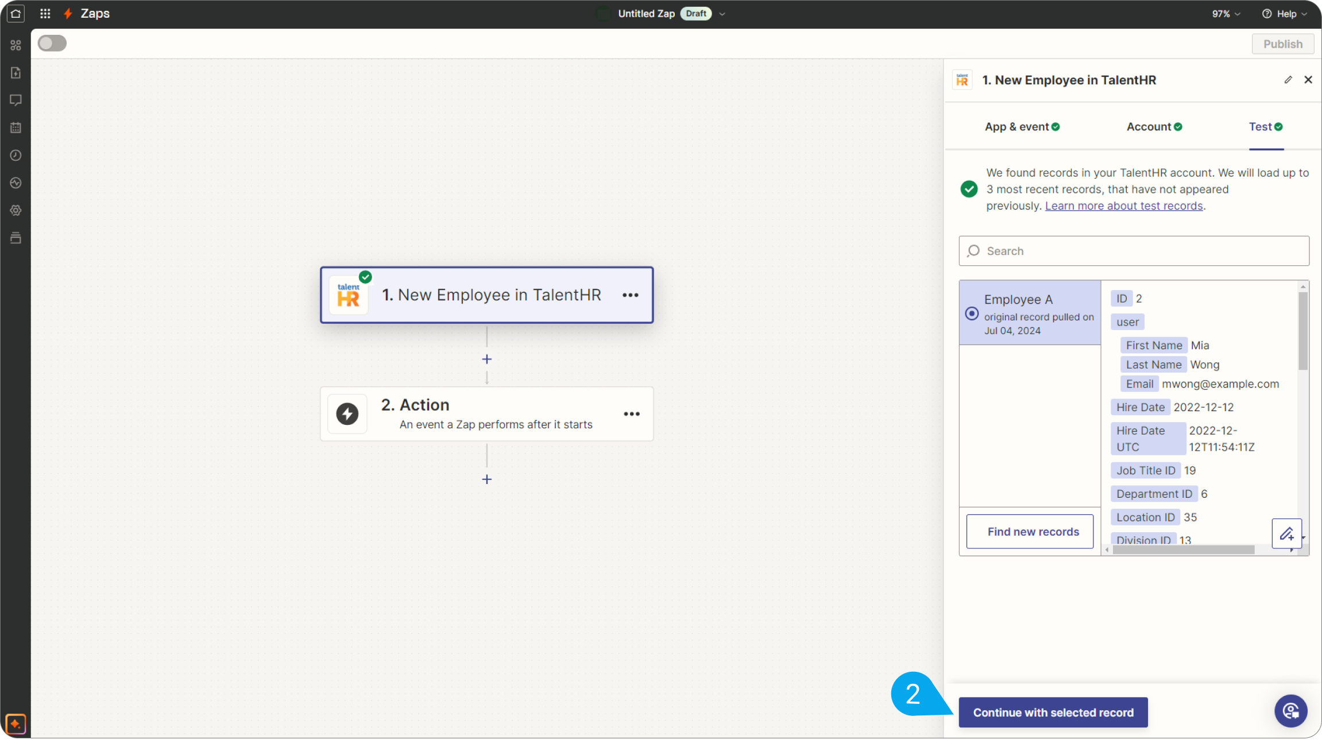Screen dimensions: 1322x751
Task: Open the support chat bubble icon
Action: tap(1290, 711)
